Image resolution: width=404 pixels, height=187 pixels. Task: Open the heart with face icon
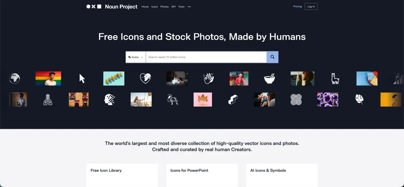click(145, 78)
